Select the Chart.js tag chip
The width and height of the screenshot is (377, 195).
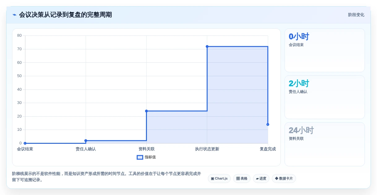point(219,178)
